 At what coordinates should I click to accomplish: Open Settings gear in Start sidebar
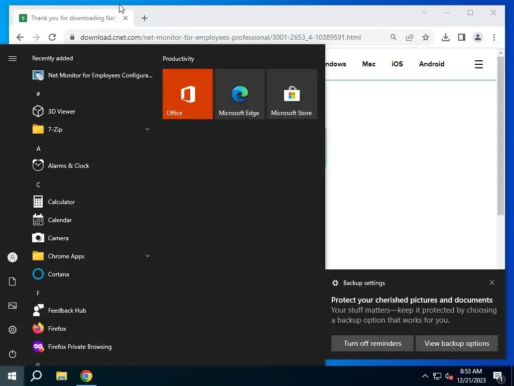pos(13,330)
